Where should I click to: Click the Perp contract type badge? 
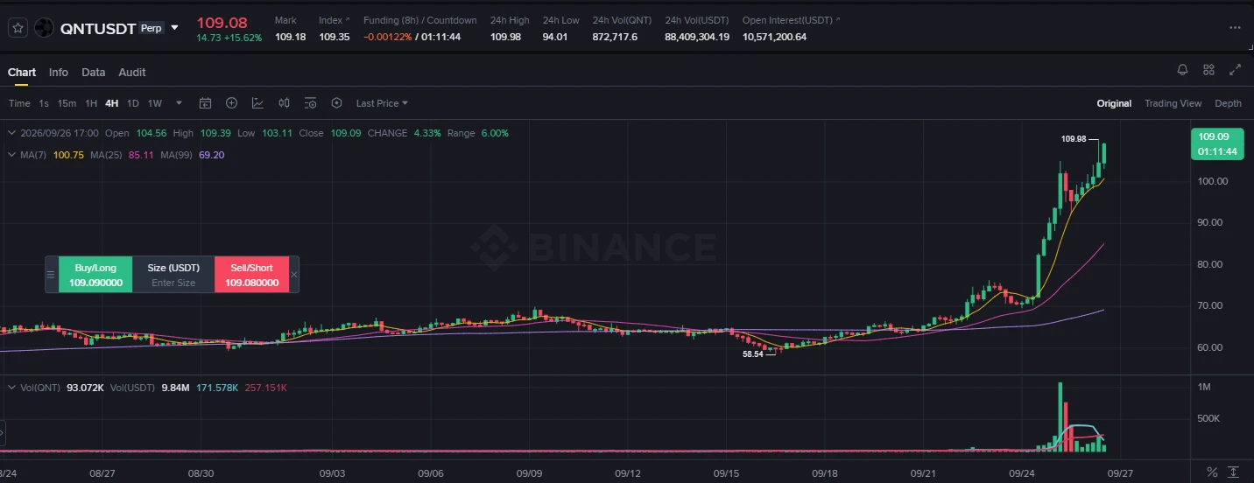coord(151,28)
